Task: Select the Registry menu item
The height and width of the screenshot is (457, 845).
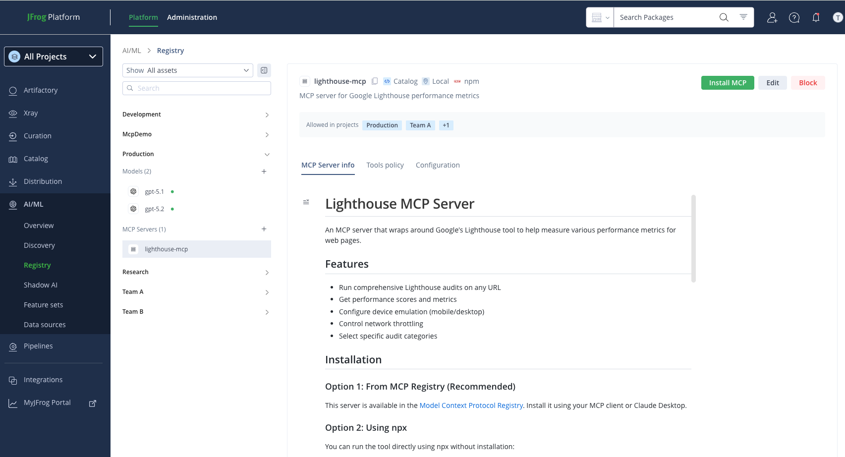Action: pos(37,265)
